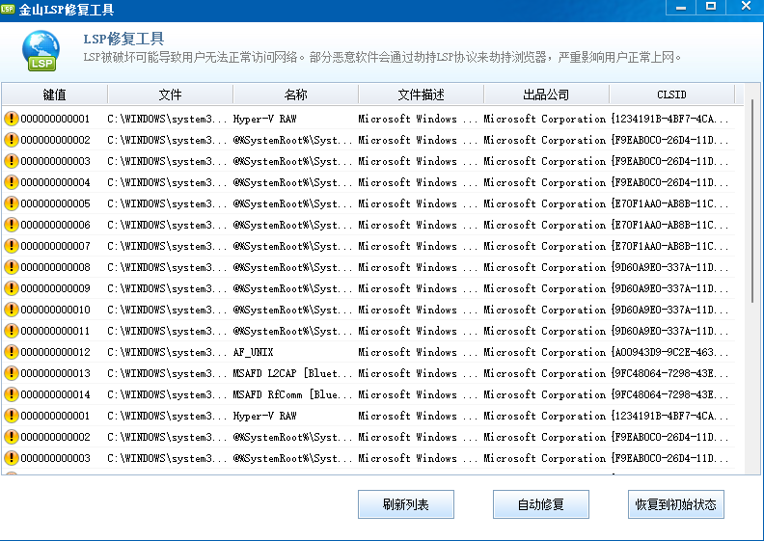Click the file path cell in row 000000000010

click(x=167, y=310)
